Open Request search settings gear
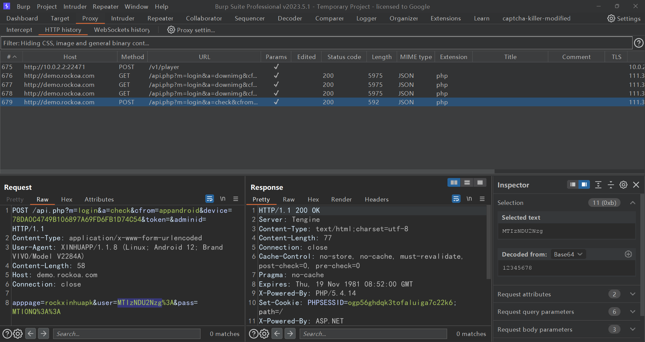Viewport: 645px width, 342px height. pos(18,334)
